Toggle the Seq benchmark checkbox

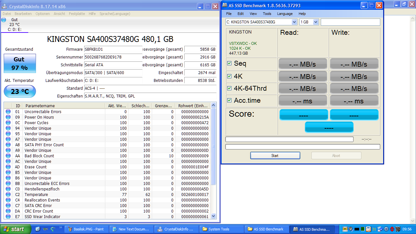[229, 63]
